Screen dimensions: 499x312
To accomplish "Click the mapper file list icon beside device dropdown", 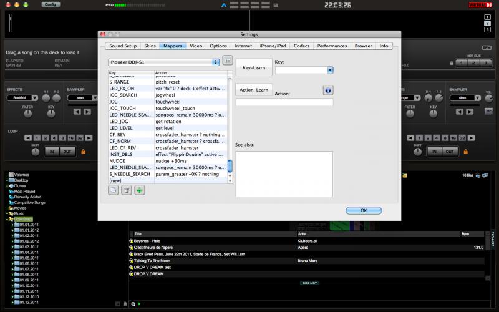I will pyautogui.click(x=228, y=61).
